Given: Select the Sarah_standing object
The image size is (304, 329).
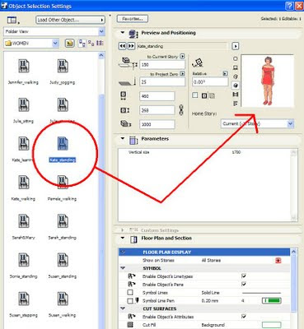Looking at the screenshot, I should click(63, 226).
